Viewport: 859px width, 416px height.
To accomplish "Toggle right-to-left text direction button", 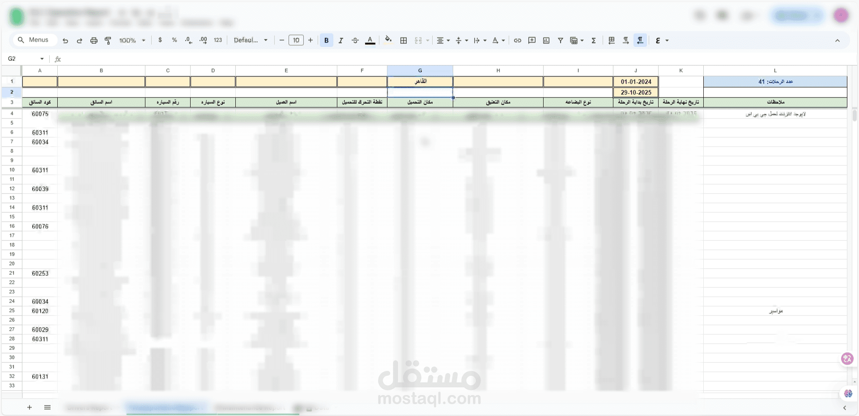I will pos(640,41).
